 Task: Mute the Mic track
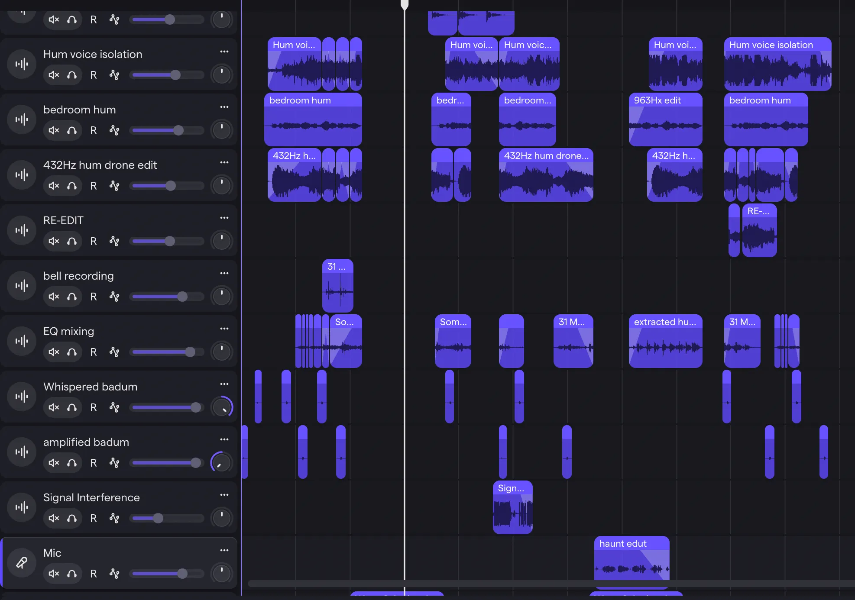(54, 574)
